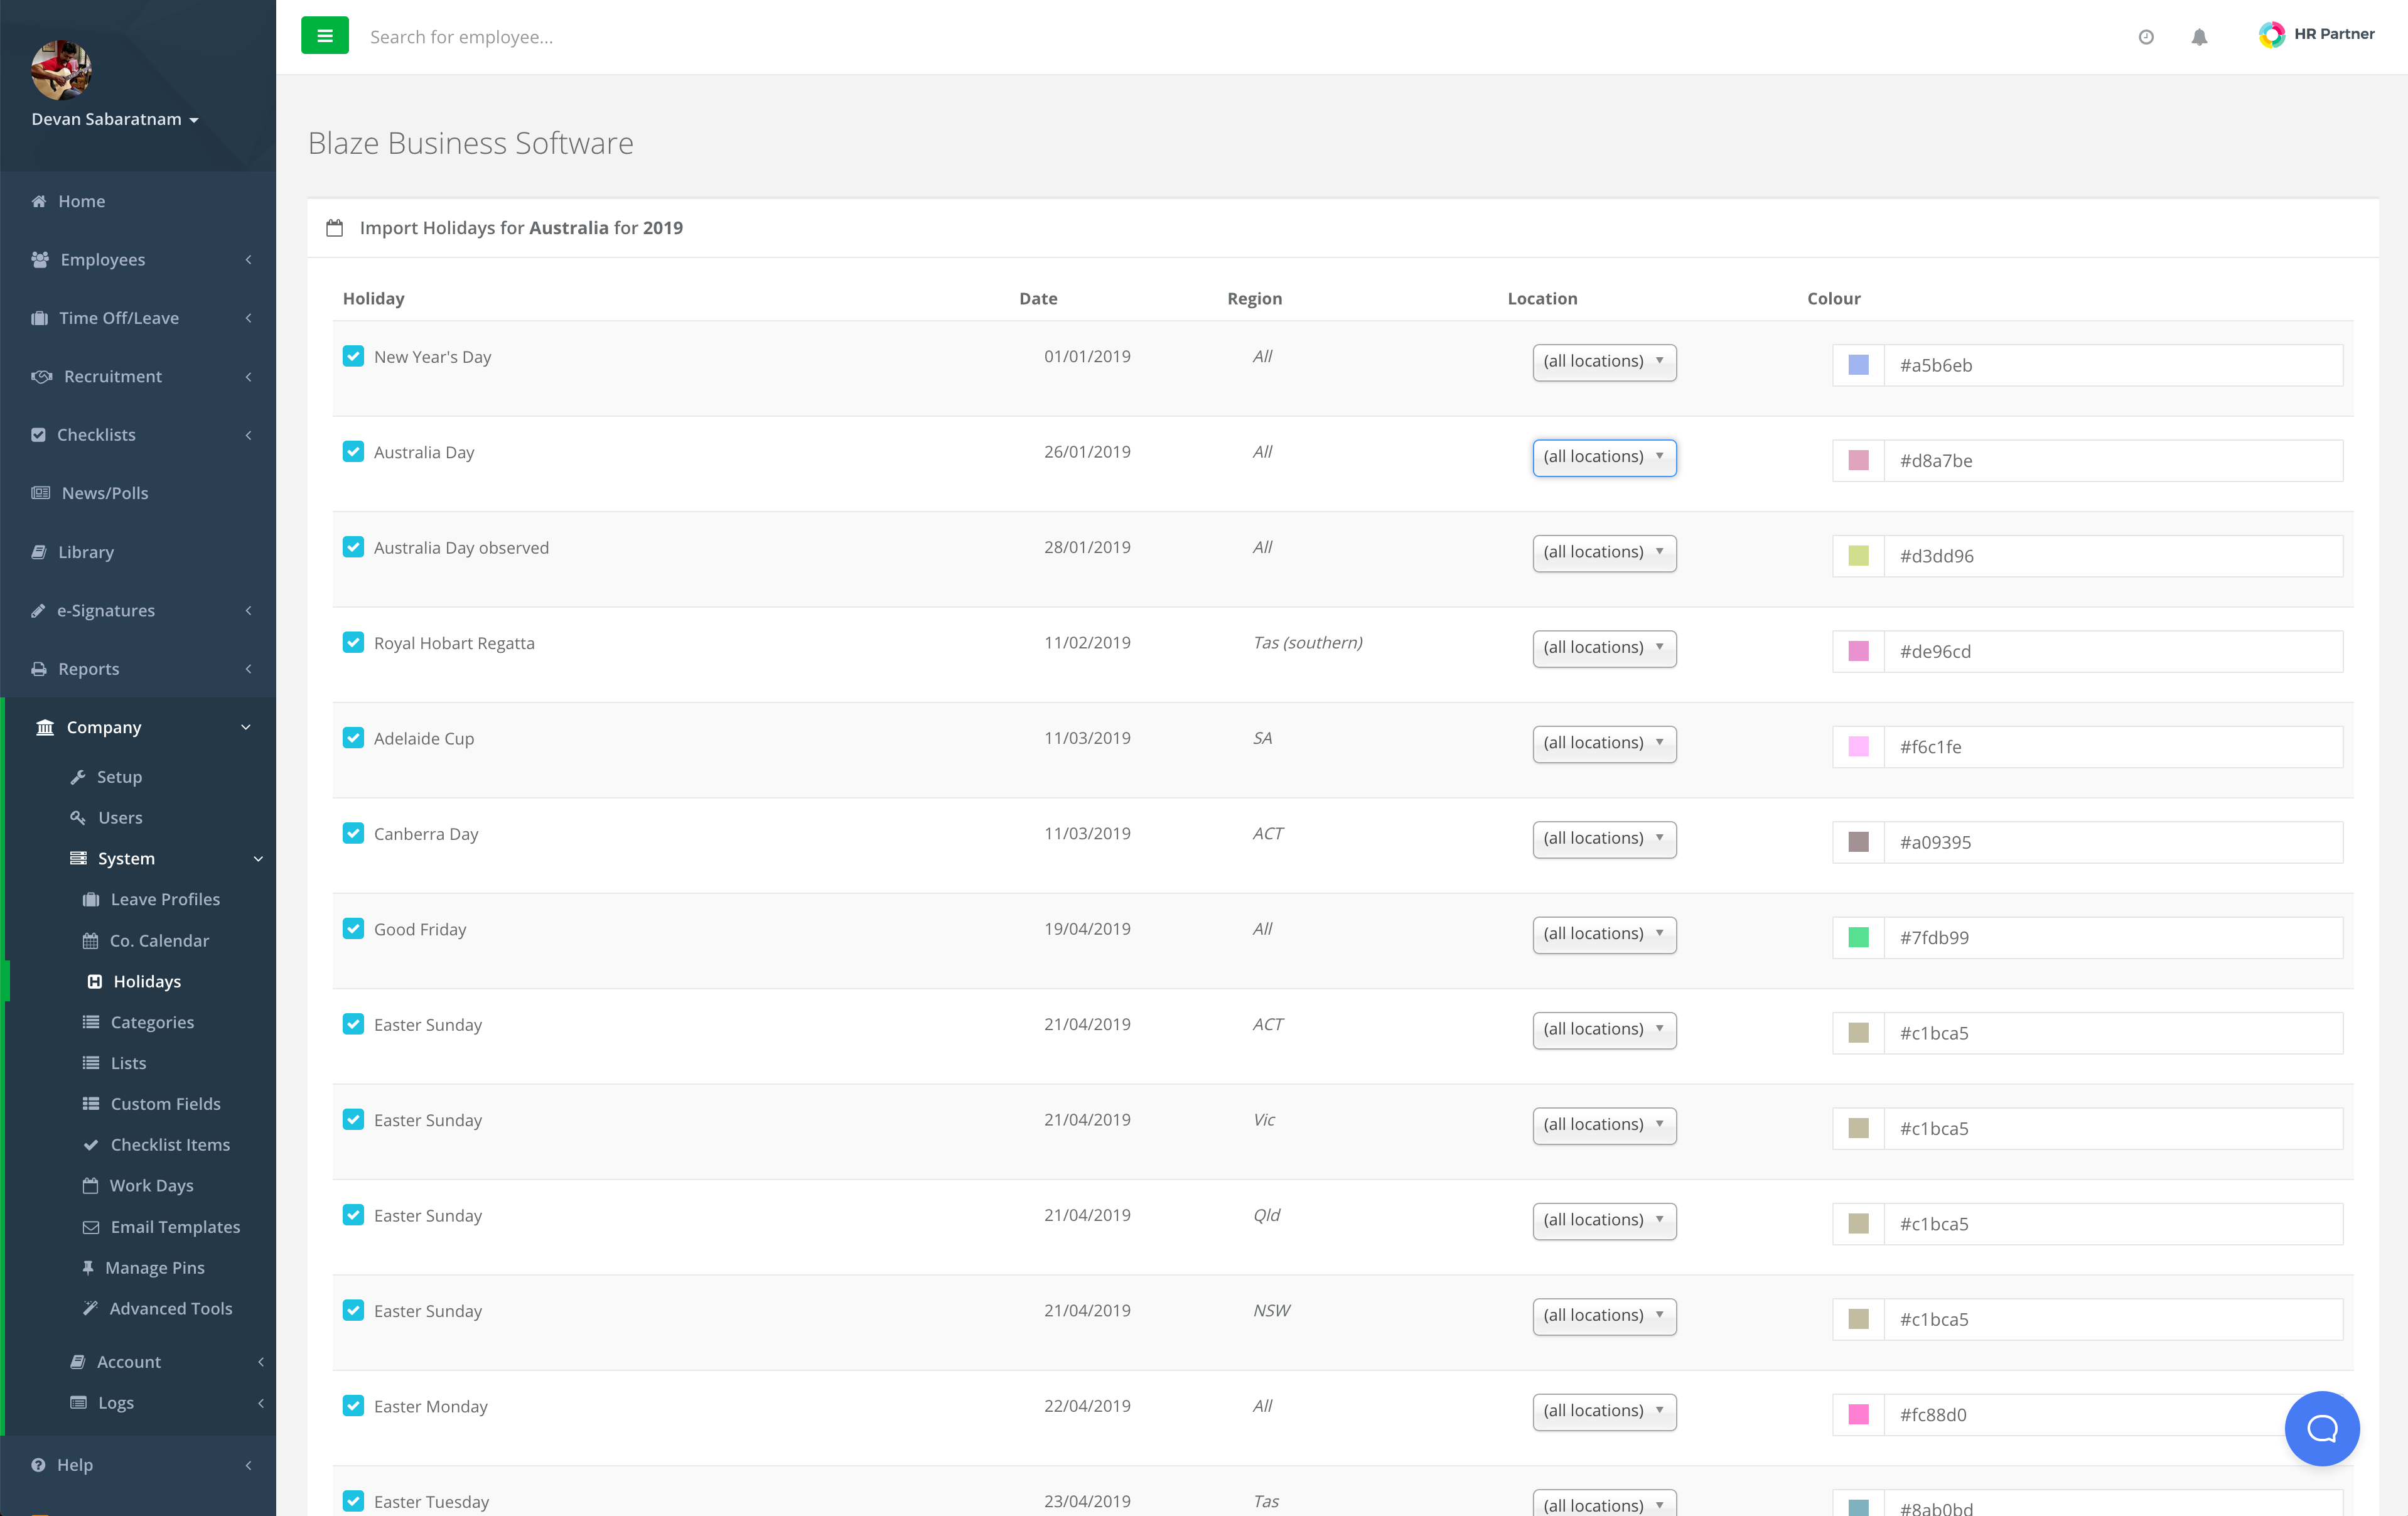Viewport: 2408px width, 1516px height.
Task: Click the Holiday column header
Action: (373, 298)
